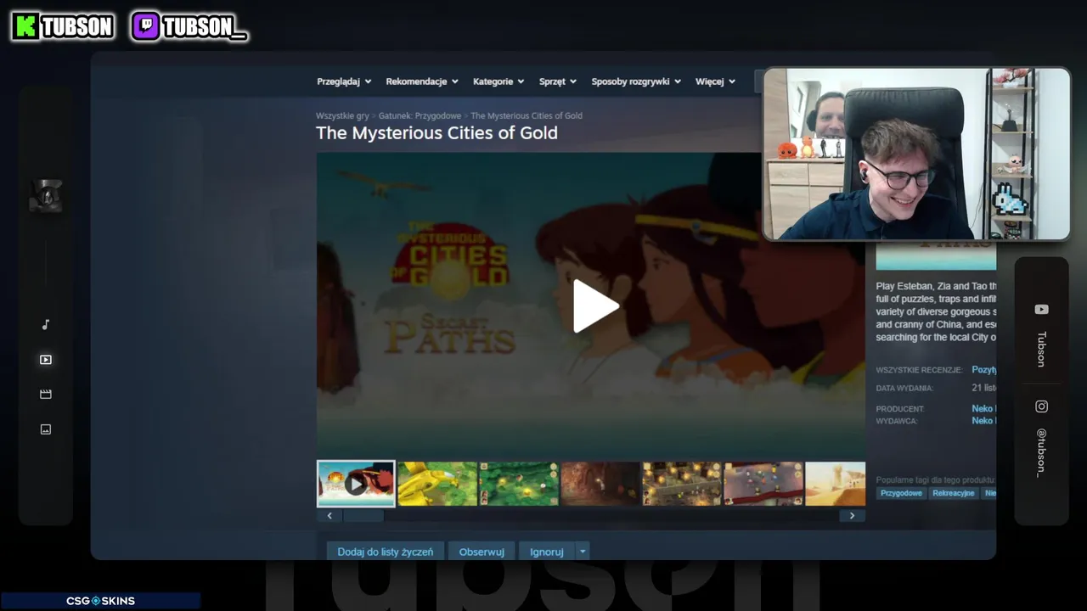Click the CSG SKINS sponsor logo
The image size is (1087, 611).
pos(100,601)
